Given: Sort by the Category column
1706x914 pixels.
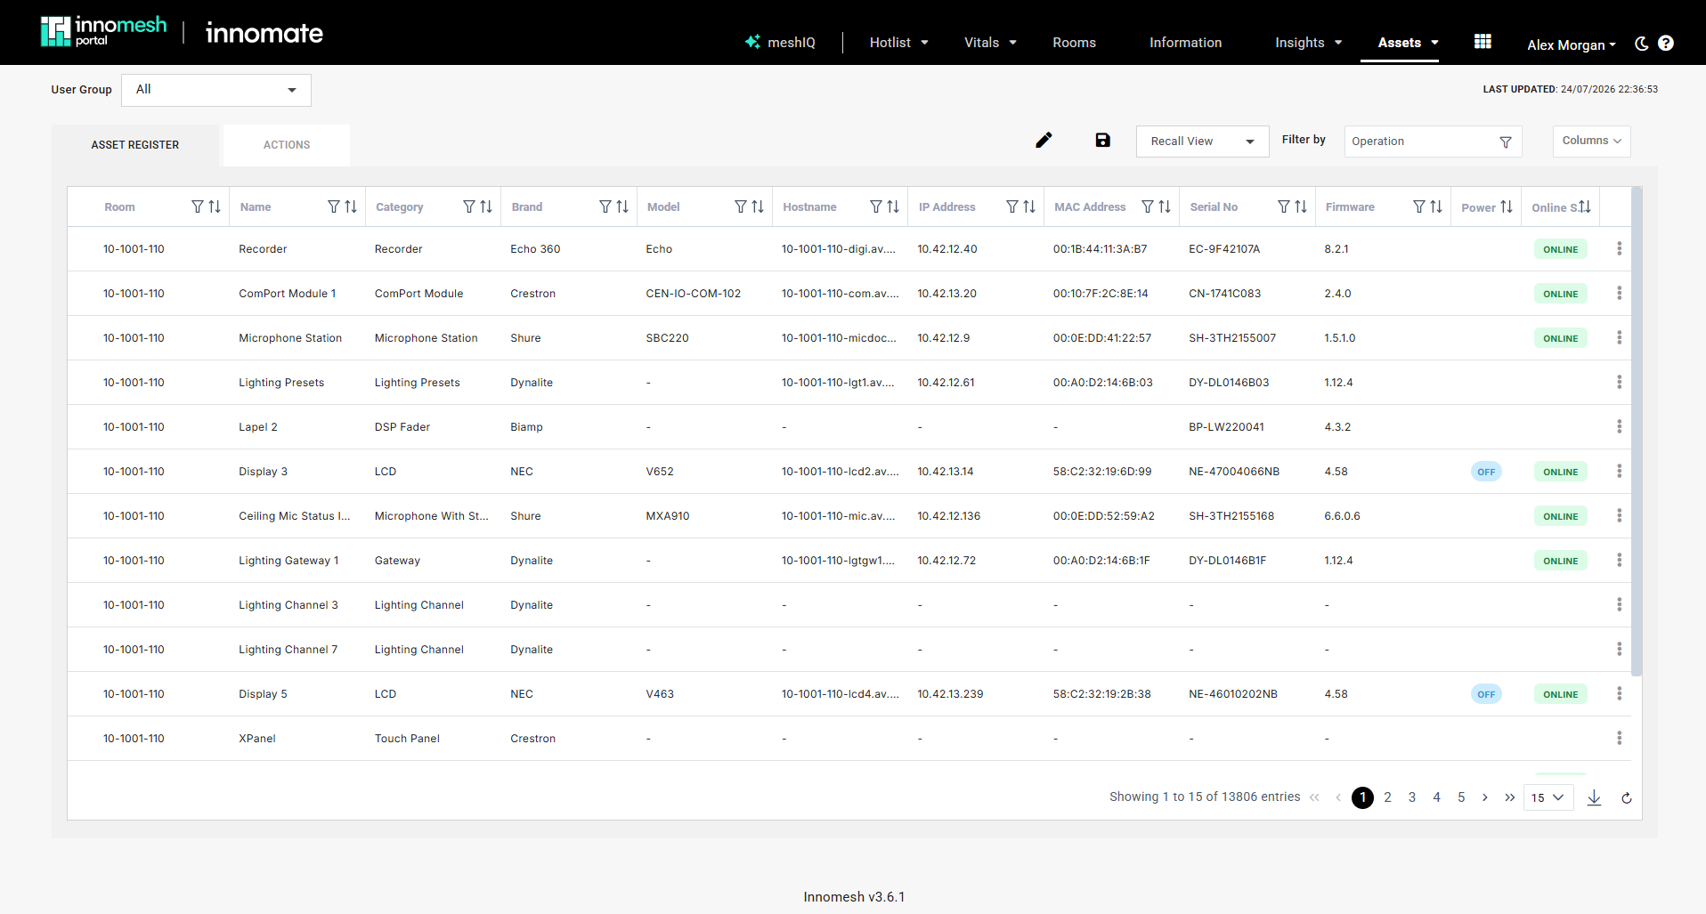Looking at the screenshot, I should 486,206.
